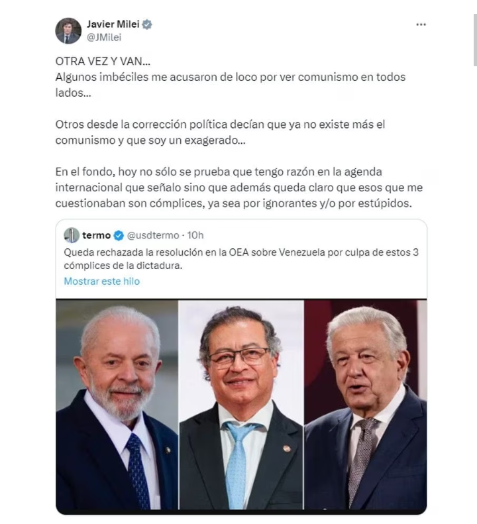Screen dimensions: 477x524
Task: Open the @JMilei handle link
Action: pyautogui.click(x=104, y=37)
